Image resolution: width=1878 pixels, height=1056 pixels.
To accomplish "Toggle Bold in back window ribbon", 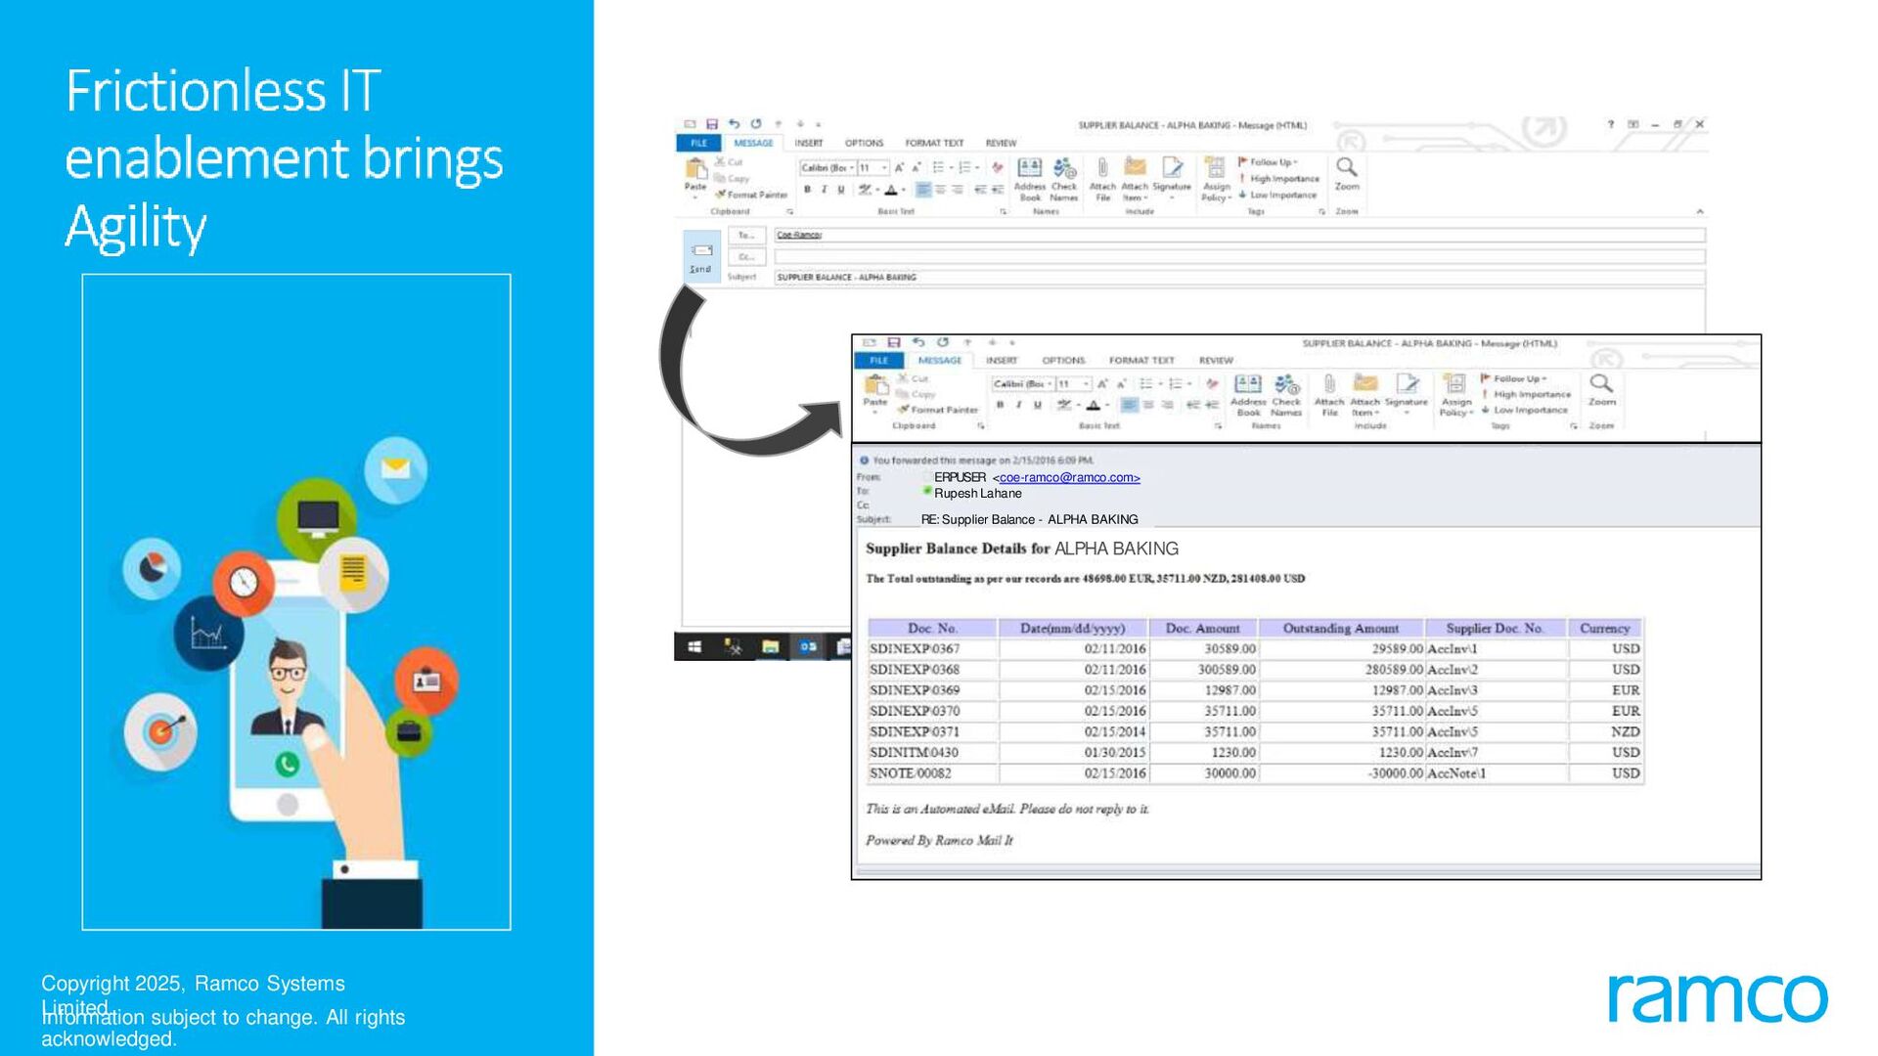I will click(807, 190).
